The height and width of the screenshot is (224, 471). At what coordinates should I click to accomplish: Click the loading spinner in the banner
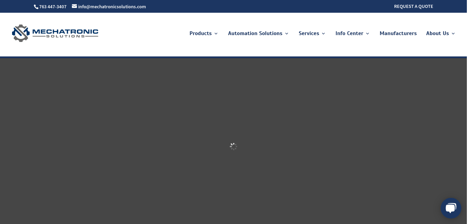[x=233, y=146]
